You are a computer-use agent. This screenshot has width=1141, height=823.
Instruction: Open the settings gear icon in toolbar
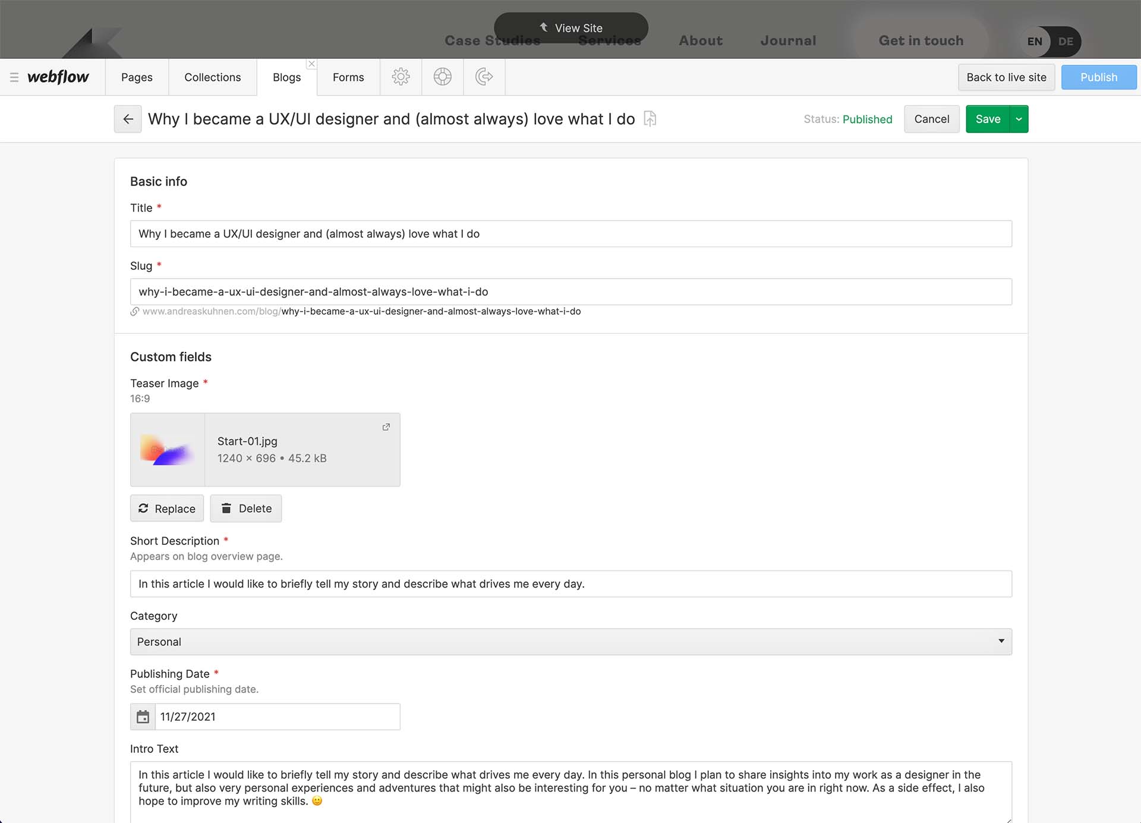(401, 77)
